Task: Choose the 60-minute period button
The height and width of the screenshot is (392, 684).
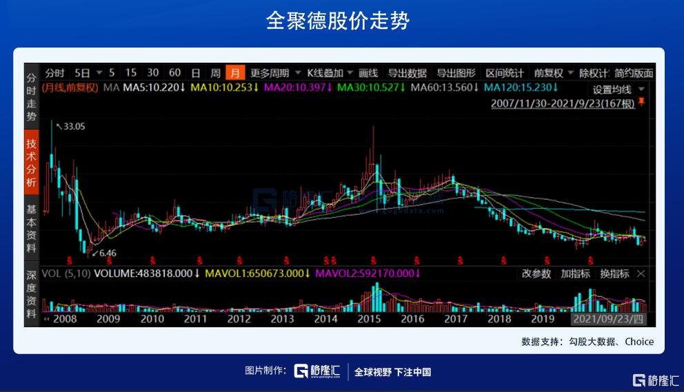Action: click(175, 72)
